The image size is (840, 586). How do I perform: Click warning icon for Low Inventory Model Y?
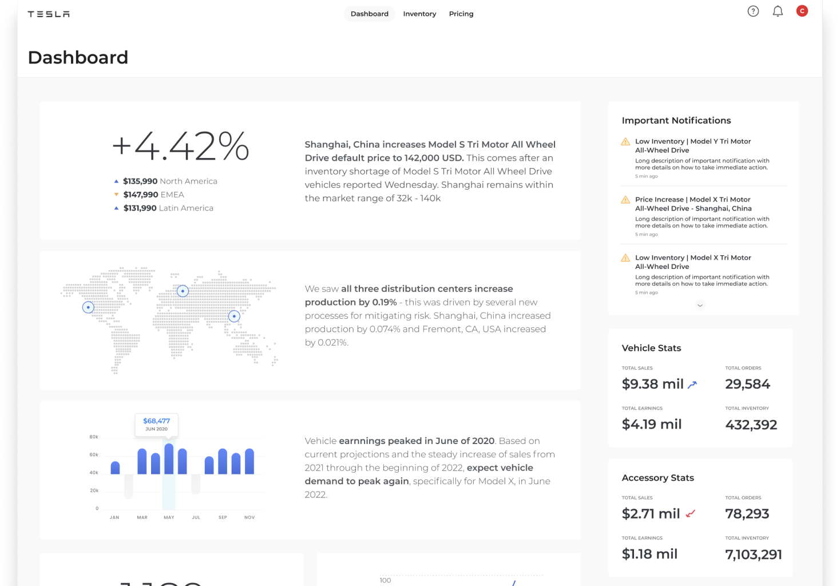pyautogui.click(x=625, y=141)
